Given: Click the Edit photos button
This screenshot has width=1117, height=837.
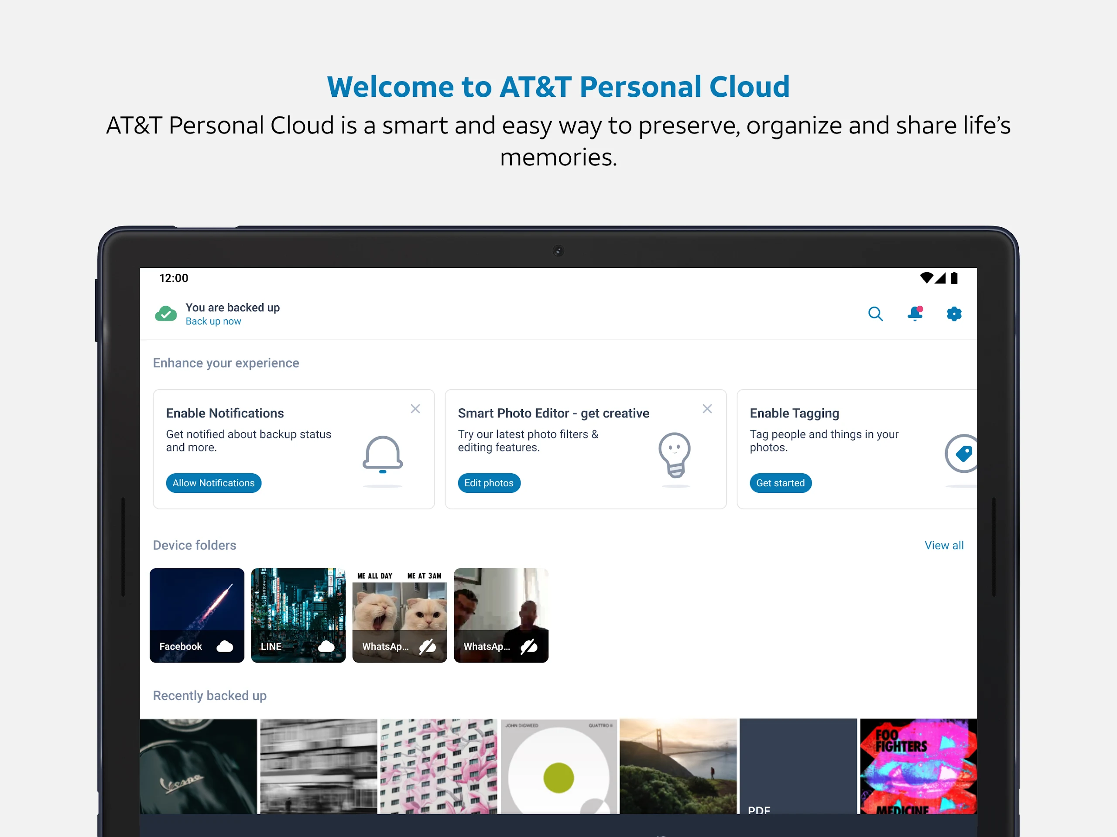Looking at the screenshot, I should click(x=489, y=483).
